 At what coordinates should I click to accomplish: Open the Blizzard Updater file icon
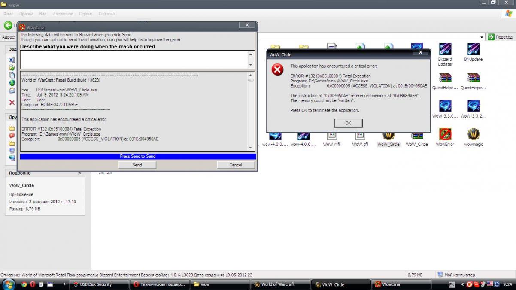[x=445, y=50]
